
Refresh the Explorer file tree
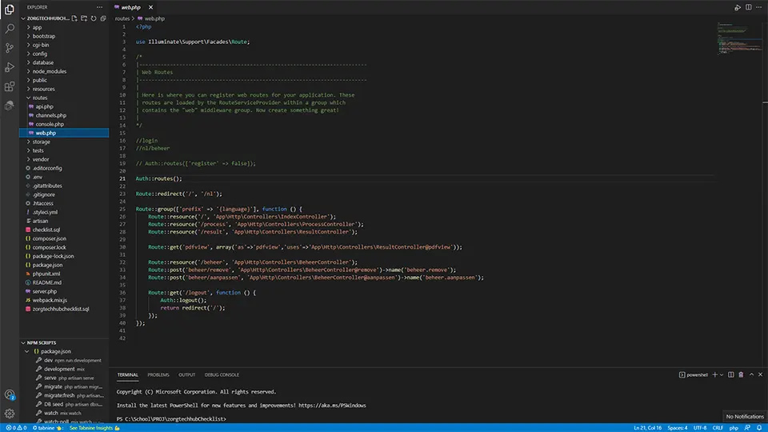pos(94,18)
